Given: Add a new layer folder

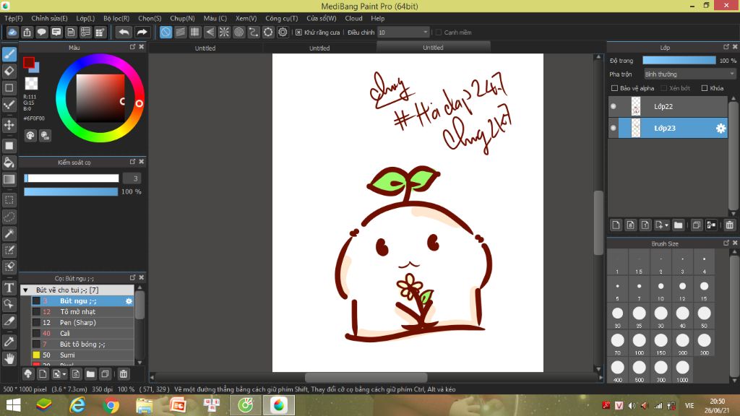Looking at the screenshot, I should pyautogui.click(x=678, y=225).
